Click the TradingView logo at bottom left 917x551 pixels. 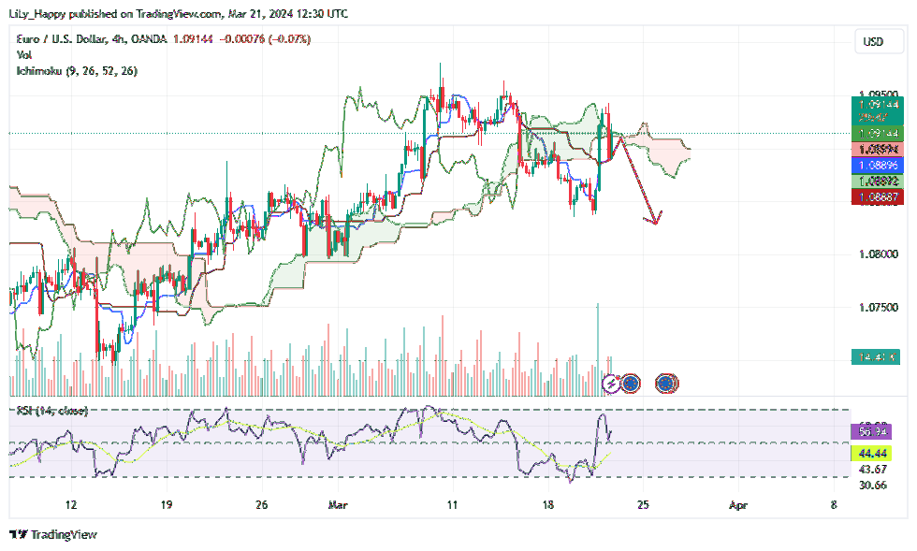[x=53, y=534]
